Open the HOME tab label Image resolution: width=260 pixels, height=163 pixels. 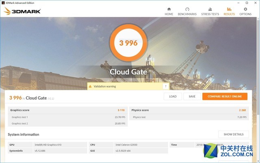click(x=169, y=14)
